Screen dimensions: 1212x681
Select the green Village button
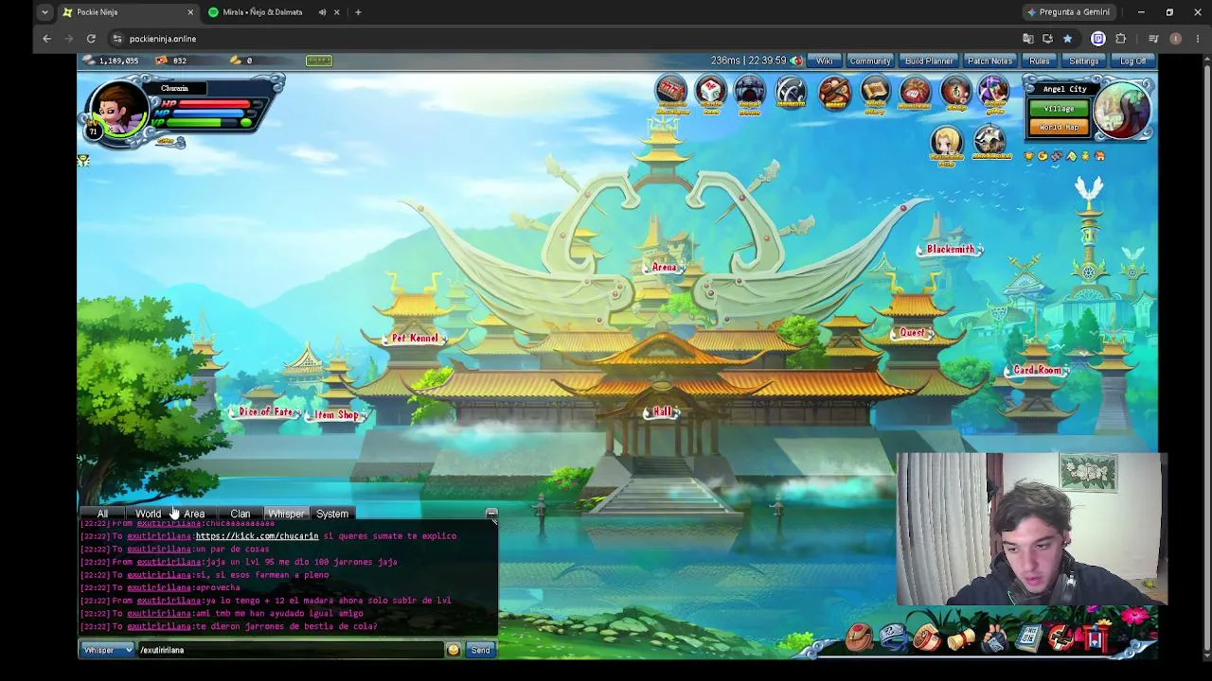(x=1059, y=109)
